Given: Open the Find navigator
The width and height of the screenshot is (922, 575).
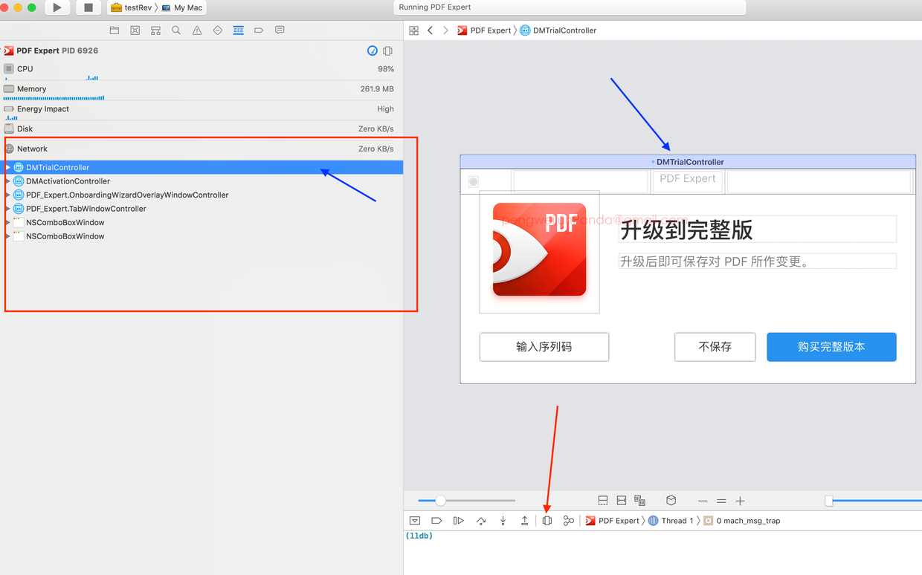Looking at the screenshot, I should 176,30.
